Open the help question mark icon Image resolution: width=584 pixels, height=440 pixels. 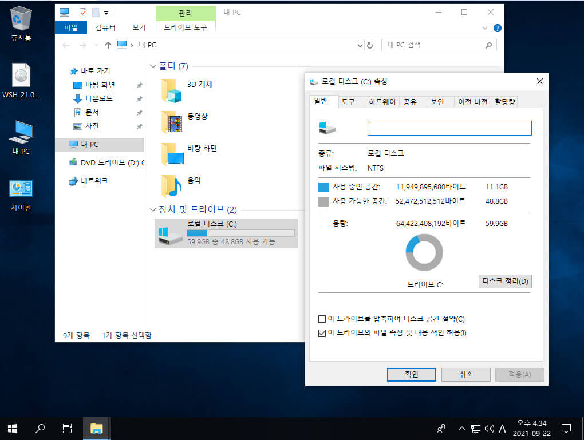pyautogui.click(x=497, y=28)
